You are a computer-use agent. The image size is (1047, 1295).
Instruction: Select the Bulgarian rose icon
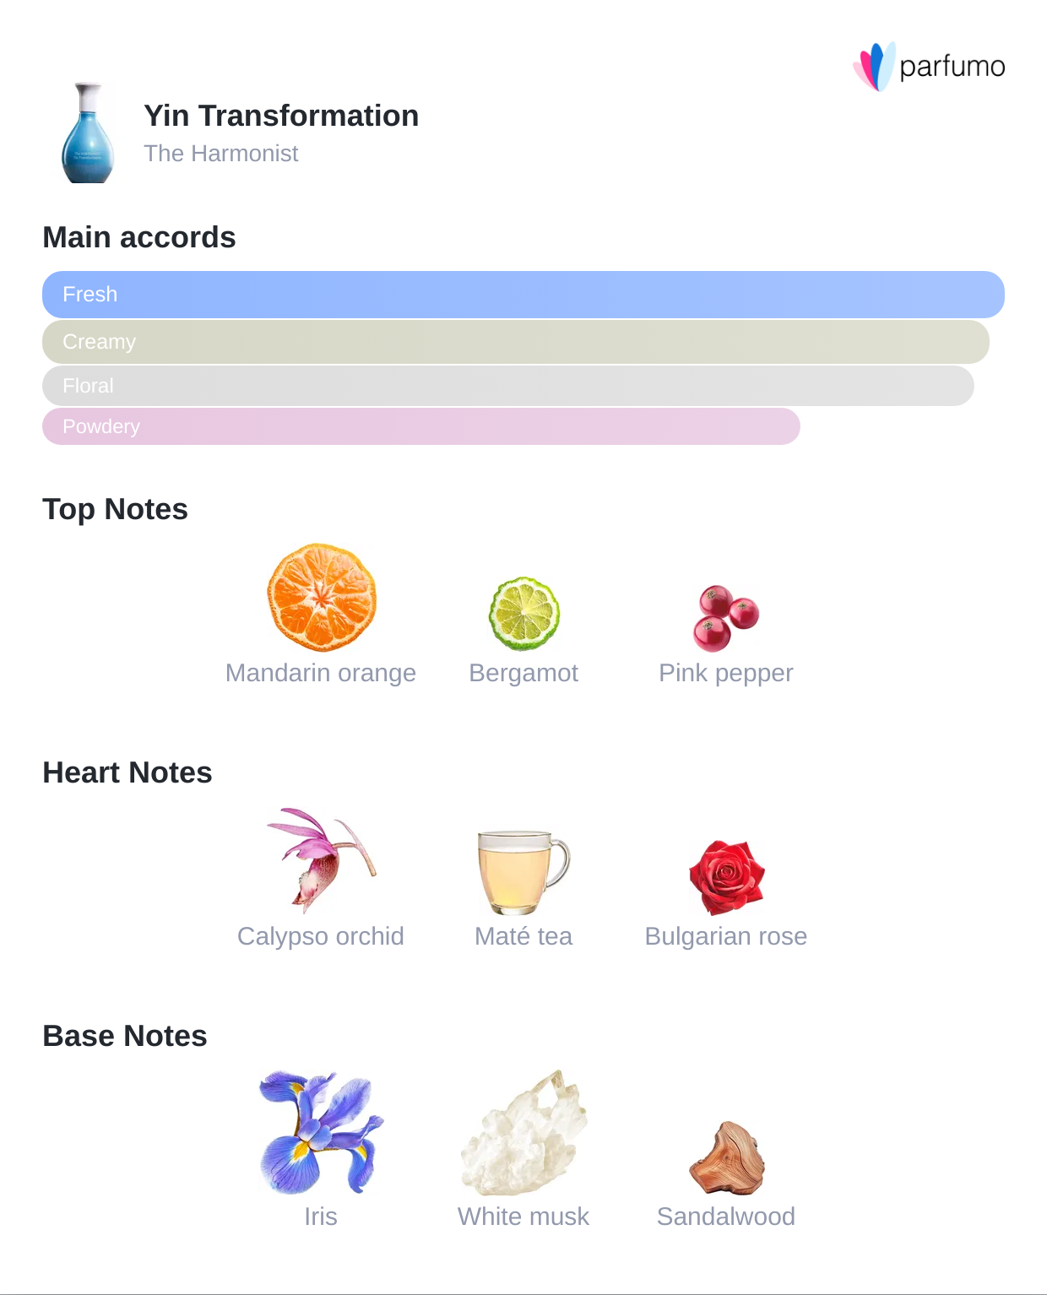click(x=726, y=877)
